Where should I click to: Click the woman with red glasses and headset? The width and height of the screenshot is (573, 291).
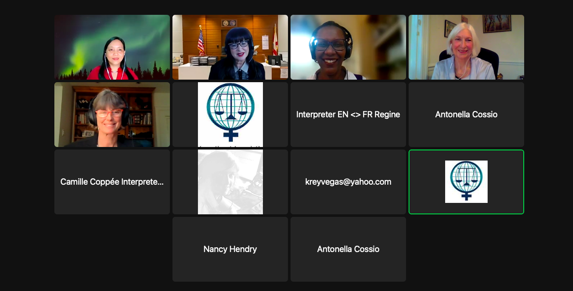tap(112, 114)
